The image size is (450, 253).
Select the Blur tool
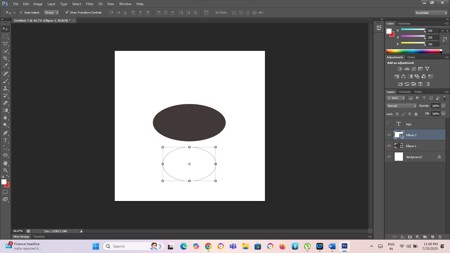point(5,118)
